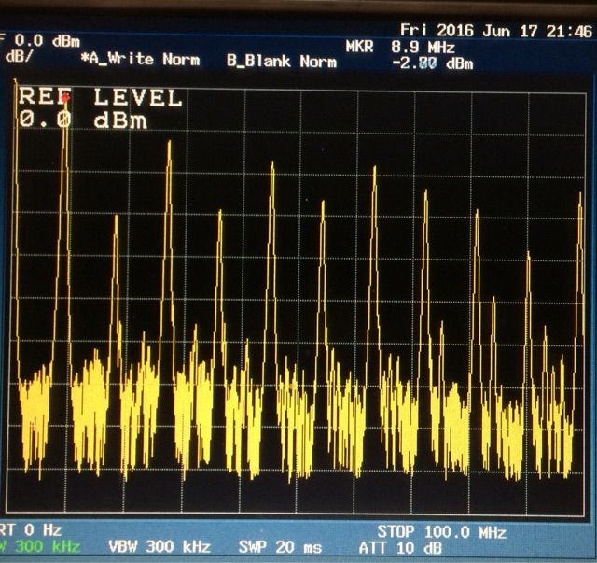Screen dimensions: 597x563
Task: Select the '*A_Write Norm' trace label
Action: [x=140, y=59]
